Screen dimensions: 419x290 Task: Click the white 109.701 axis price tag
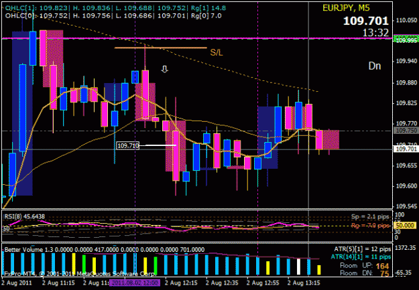[x=406, y=149]
